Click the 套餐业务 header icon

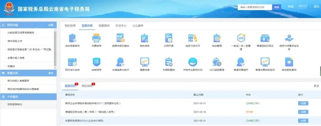3,73
